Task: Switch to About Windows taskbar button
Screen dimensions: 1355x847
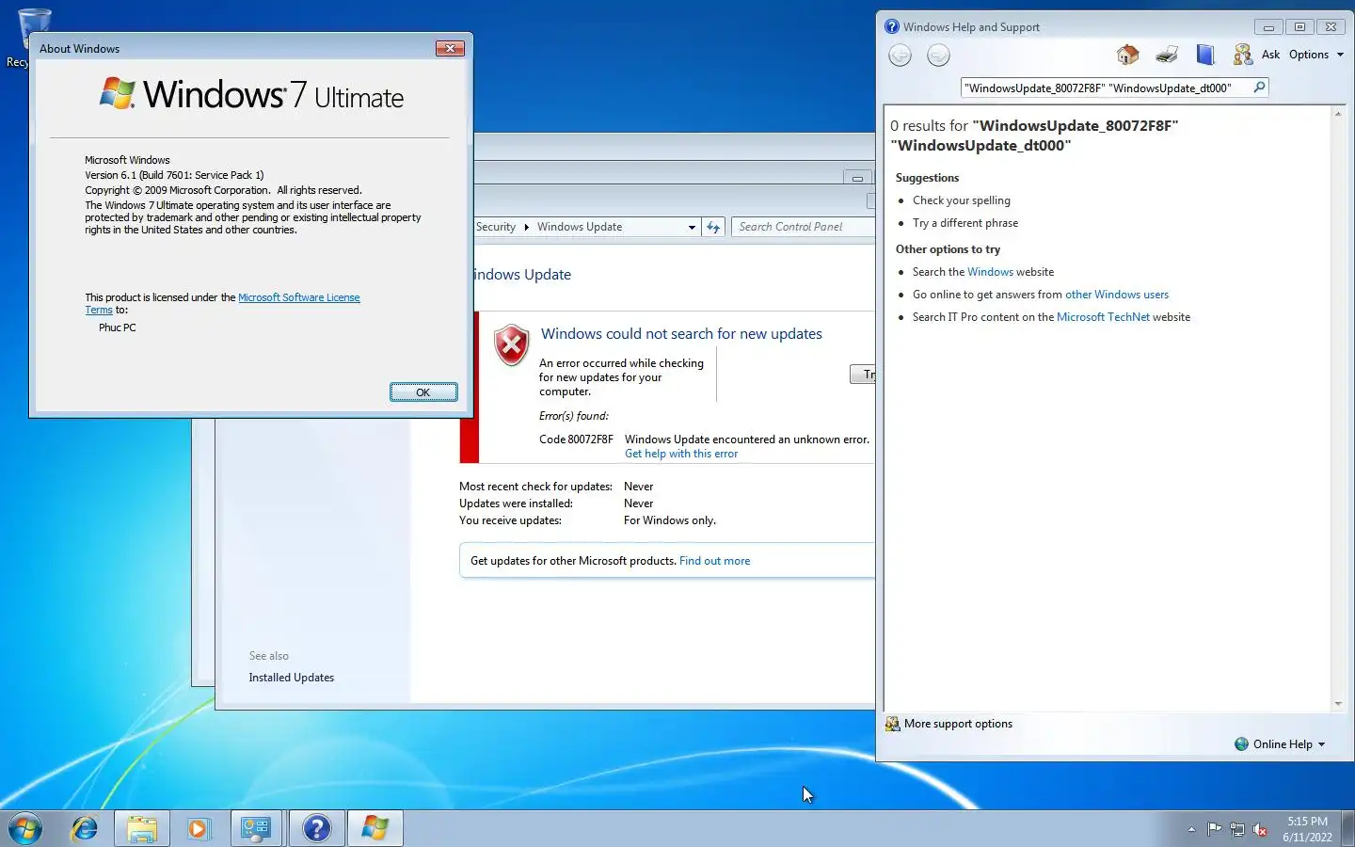Action: tap(375, 829)
